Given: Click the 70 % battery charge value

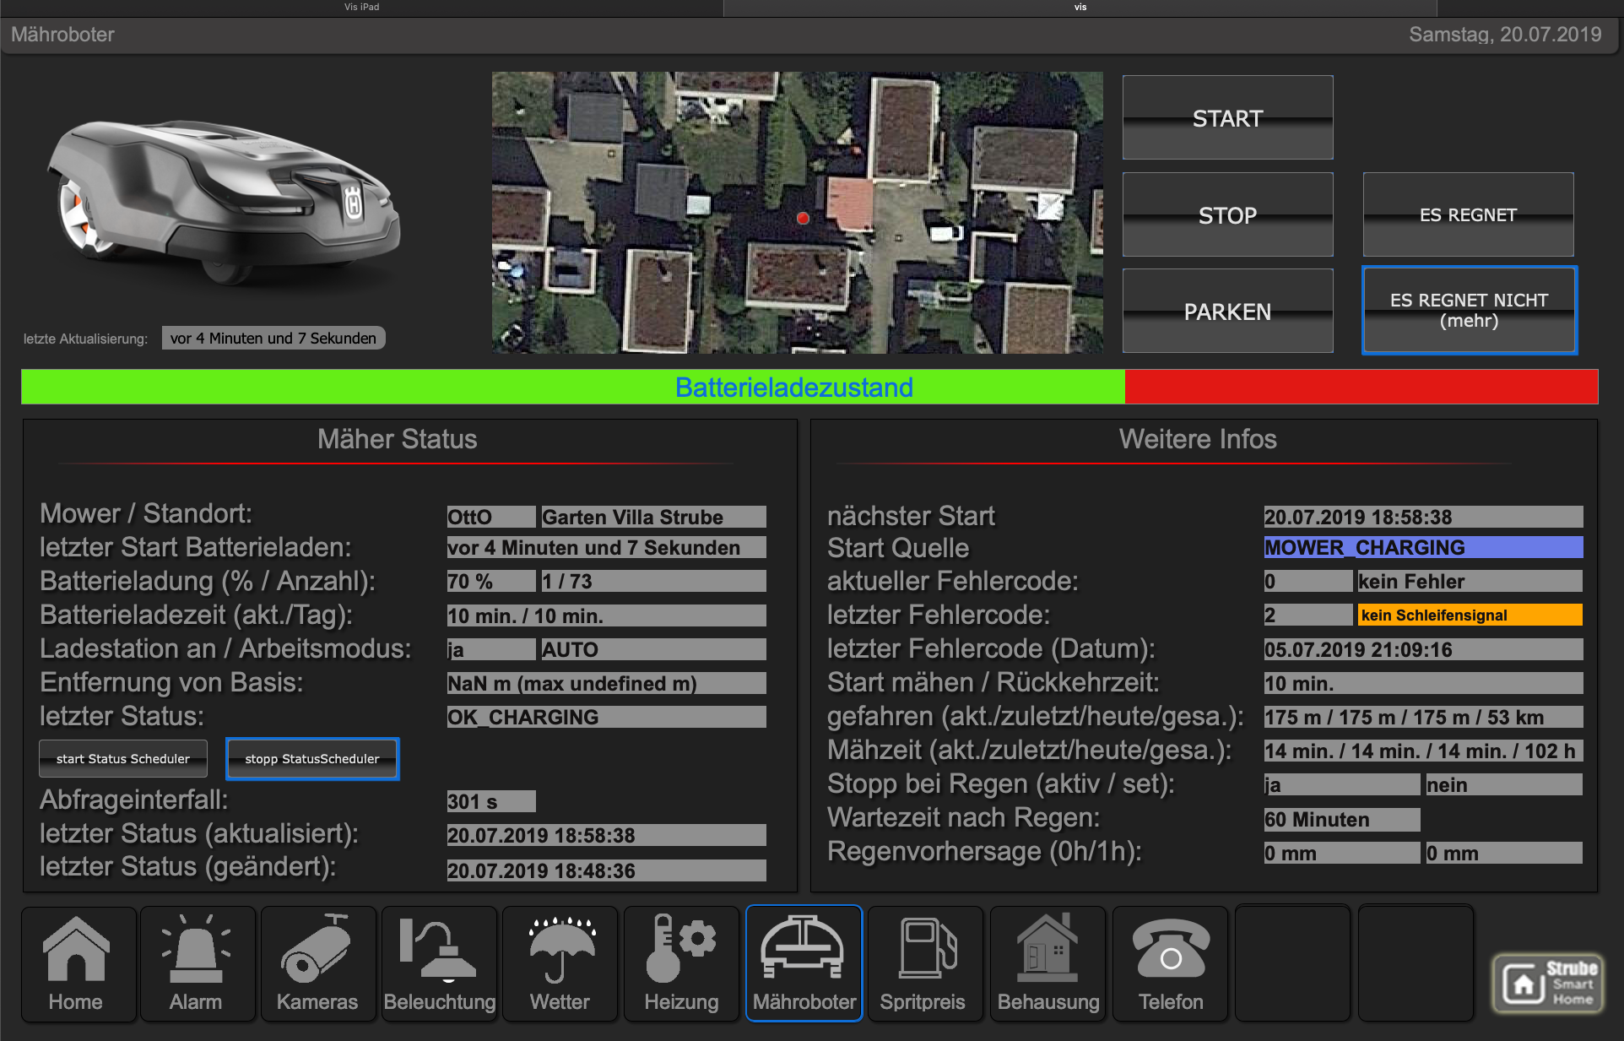Looking at the screenshot, I should (491, 581).
